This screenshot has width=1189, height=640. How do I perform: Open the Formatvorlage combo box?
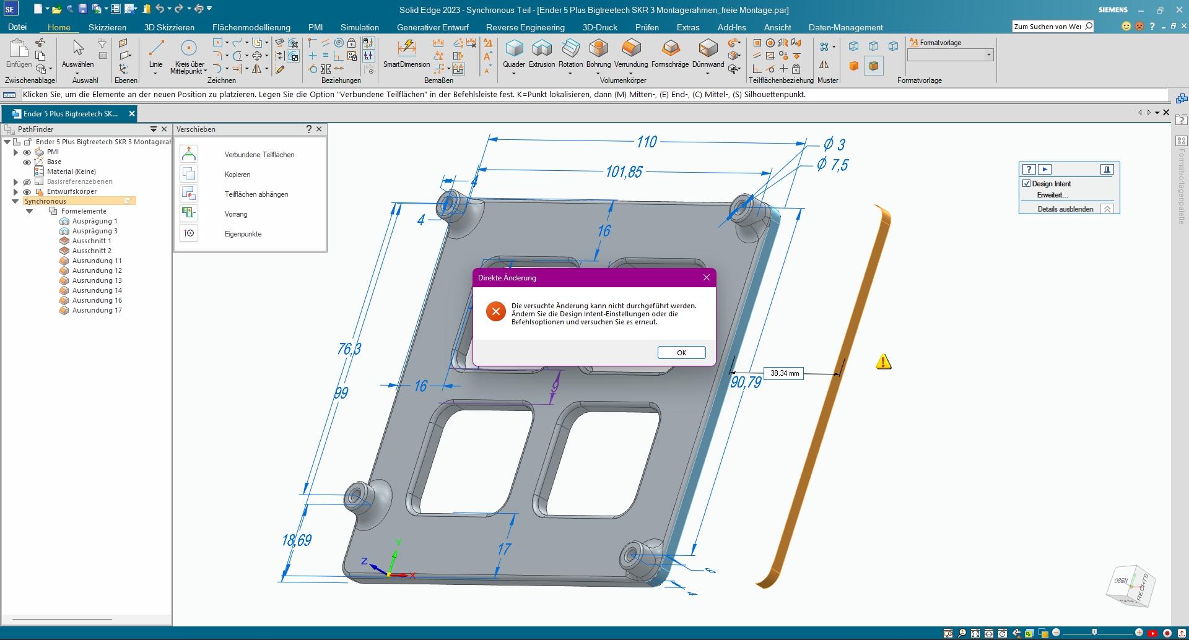(950, 55)
